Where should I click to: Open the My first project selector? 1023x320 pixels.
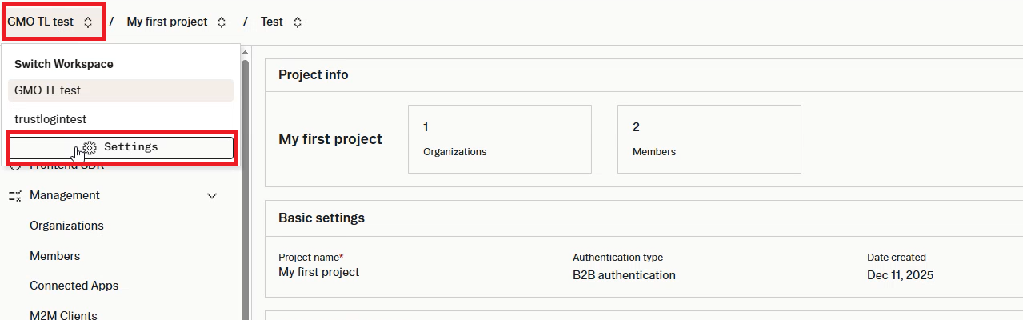[x=177, y=22]
